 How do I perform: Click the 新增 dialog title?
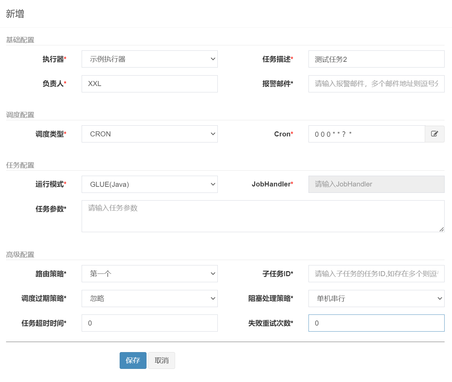[15, 14]
